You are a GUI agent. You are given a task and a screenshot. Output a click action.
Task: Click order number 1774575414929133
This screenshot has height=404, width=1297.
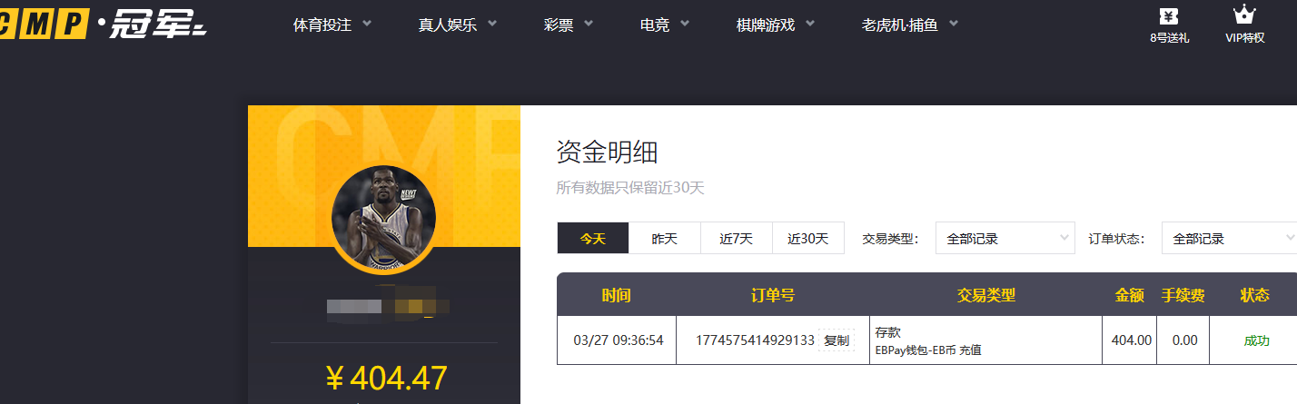pos(754,340)
